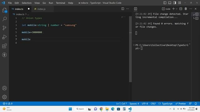Open the Extensions view

(x=4, y=46)
